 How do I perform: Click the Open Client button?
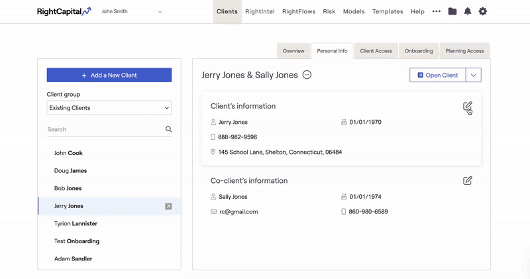pos(438,75)
